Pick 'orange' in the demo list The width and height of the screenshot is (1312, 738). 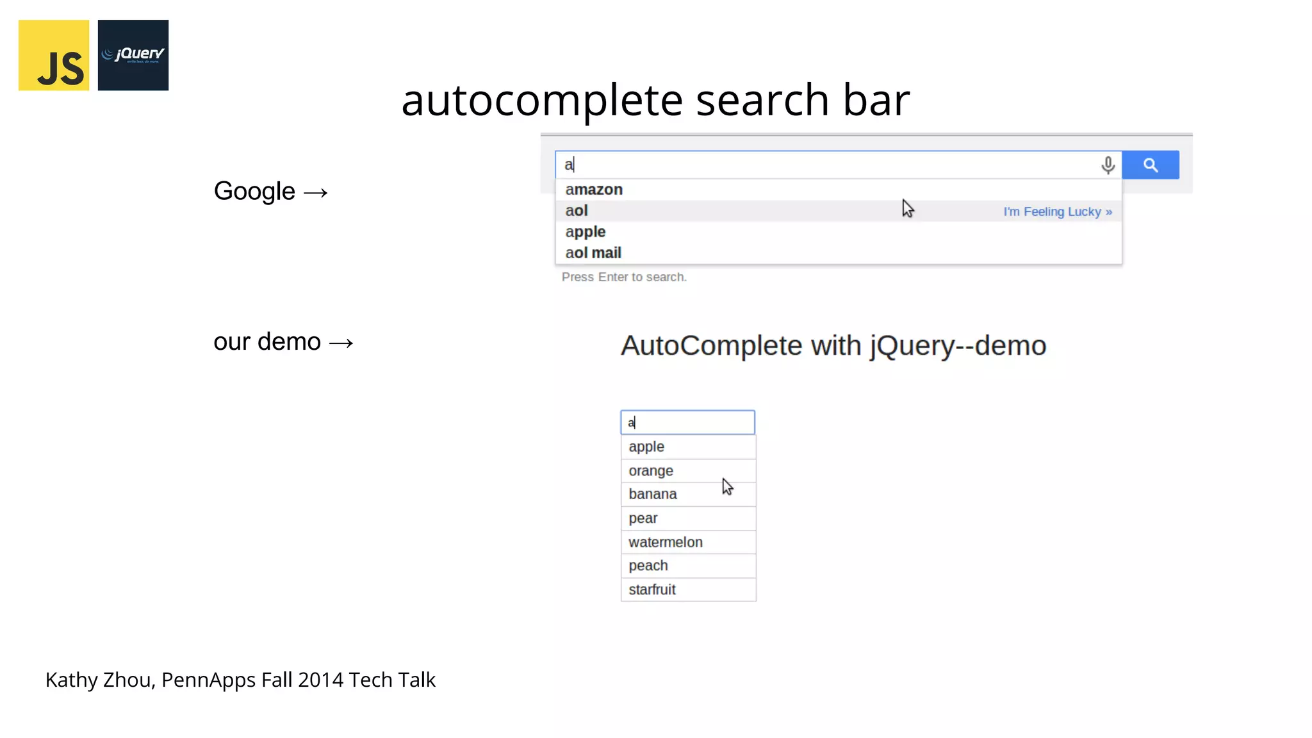(x=688, y=471)
